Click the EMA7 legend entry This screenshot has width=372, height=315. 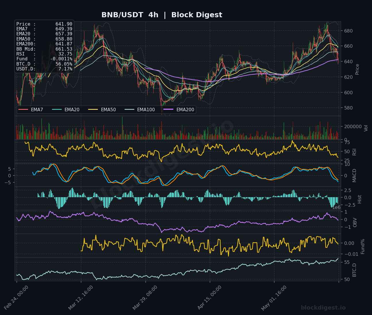31,110
